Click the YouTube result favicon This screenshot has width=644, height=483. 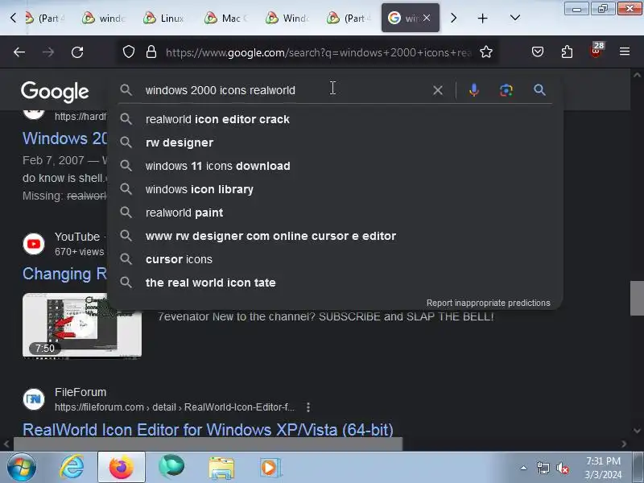(x=34, y=244)
